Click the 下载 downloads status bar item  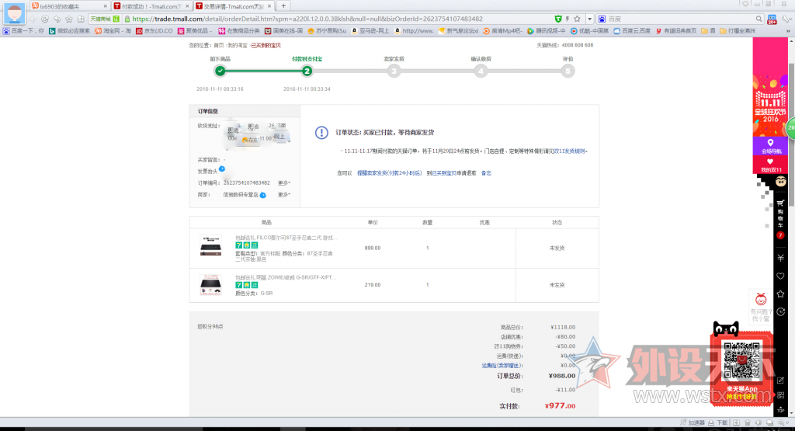(x=718, y=422)
